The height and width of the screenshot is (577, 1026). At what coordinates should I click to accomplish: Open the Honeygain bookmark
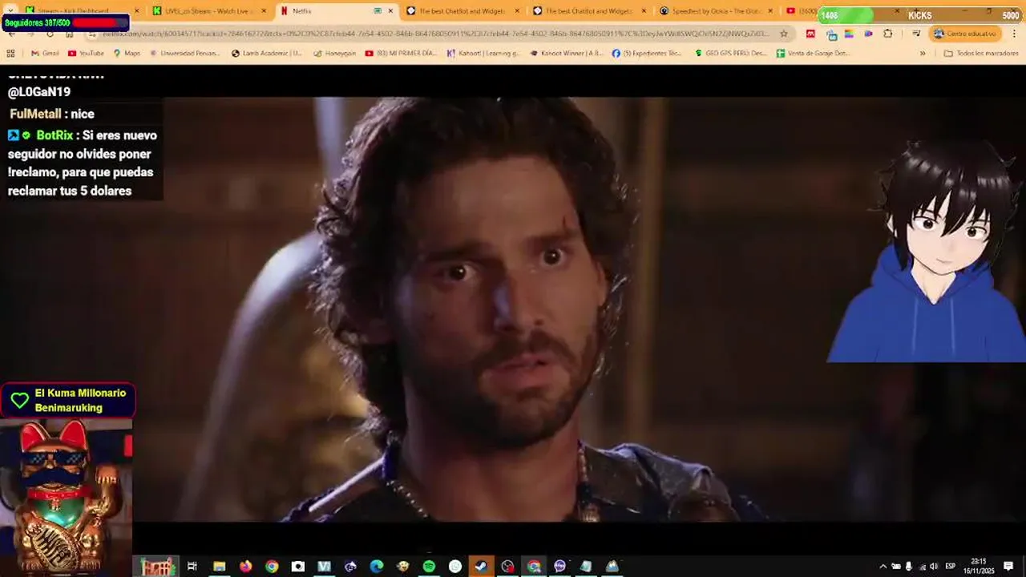tap(334, 53)
